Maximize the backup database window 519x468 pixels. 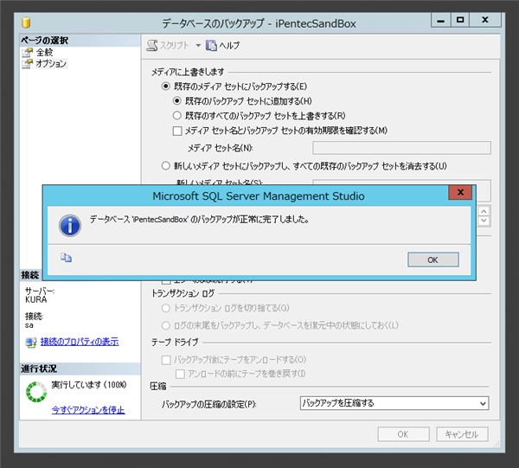[x=460, y=21]
